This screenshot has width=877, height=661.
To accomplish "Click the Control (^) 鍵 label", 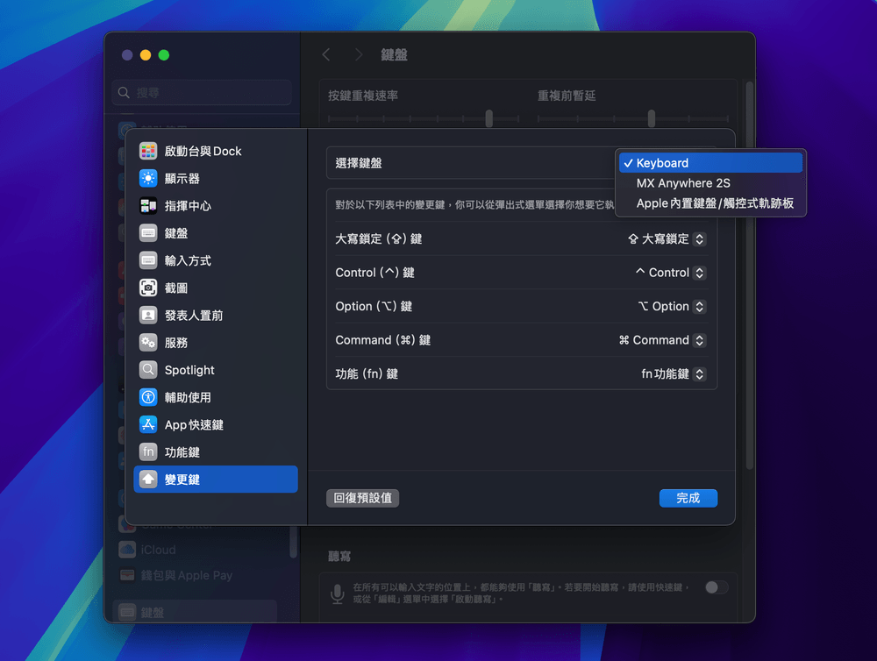I will 374,273.
